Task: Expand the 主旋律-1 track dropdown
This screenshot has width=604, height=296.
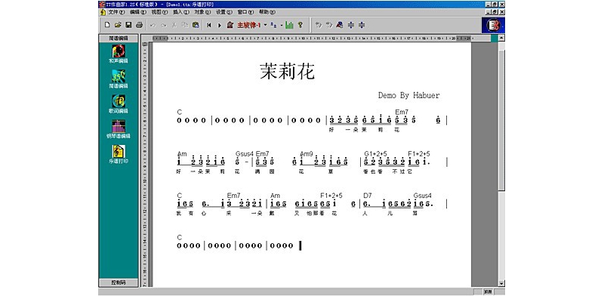Action: coord(266,25)
